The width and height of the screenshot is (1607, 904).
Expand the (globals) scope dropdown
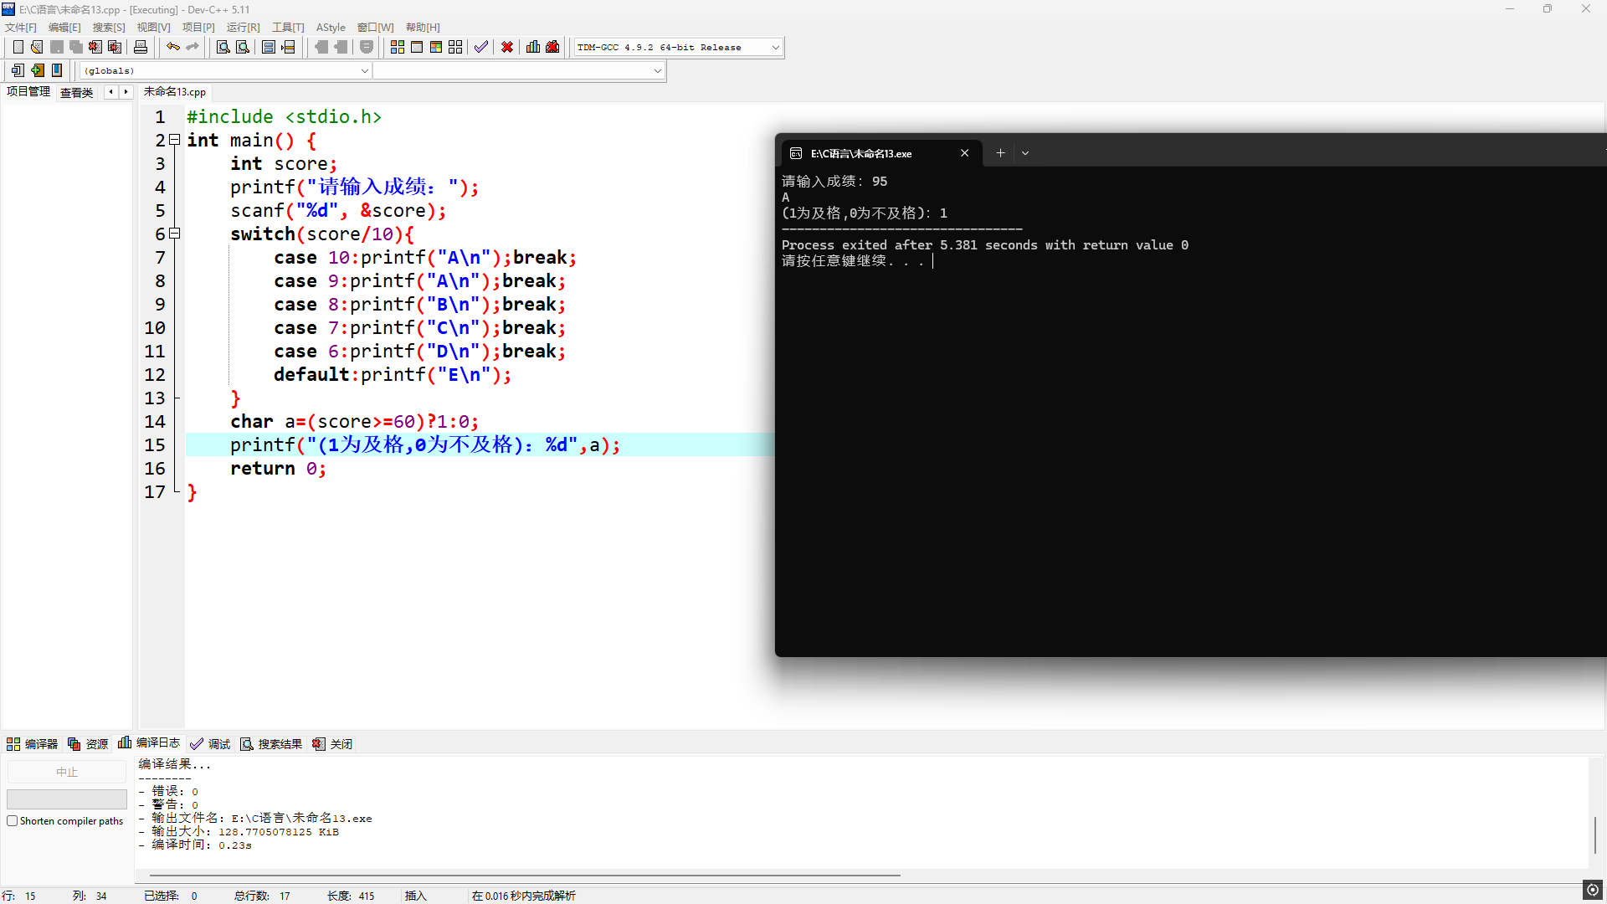pyautogui.click(x=364, y=71)
